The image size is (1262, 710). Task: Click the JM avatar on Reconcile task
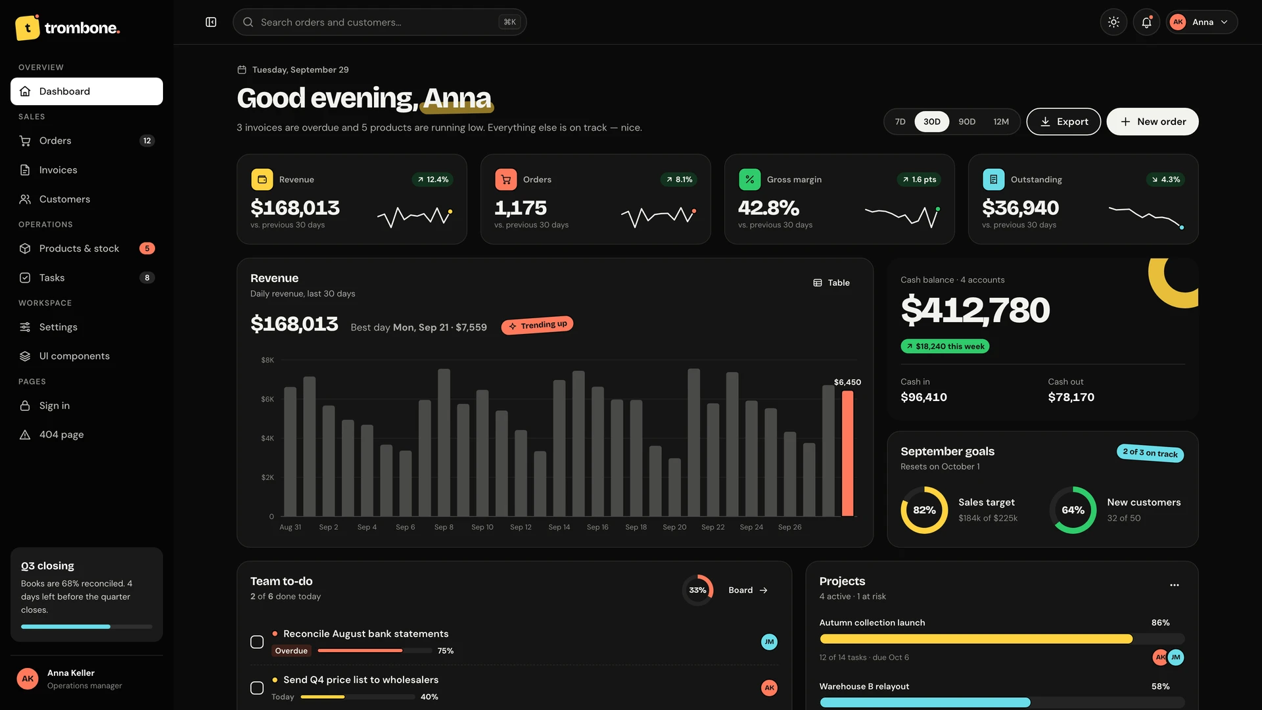point(769,642)
